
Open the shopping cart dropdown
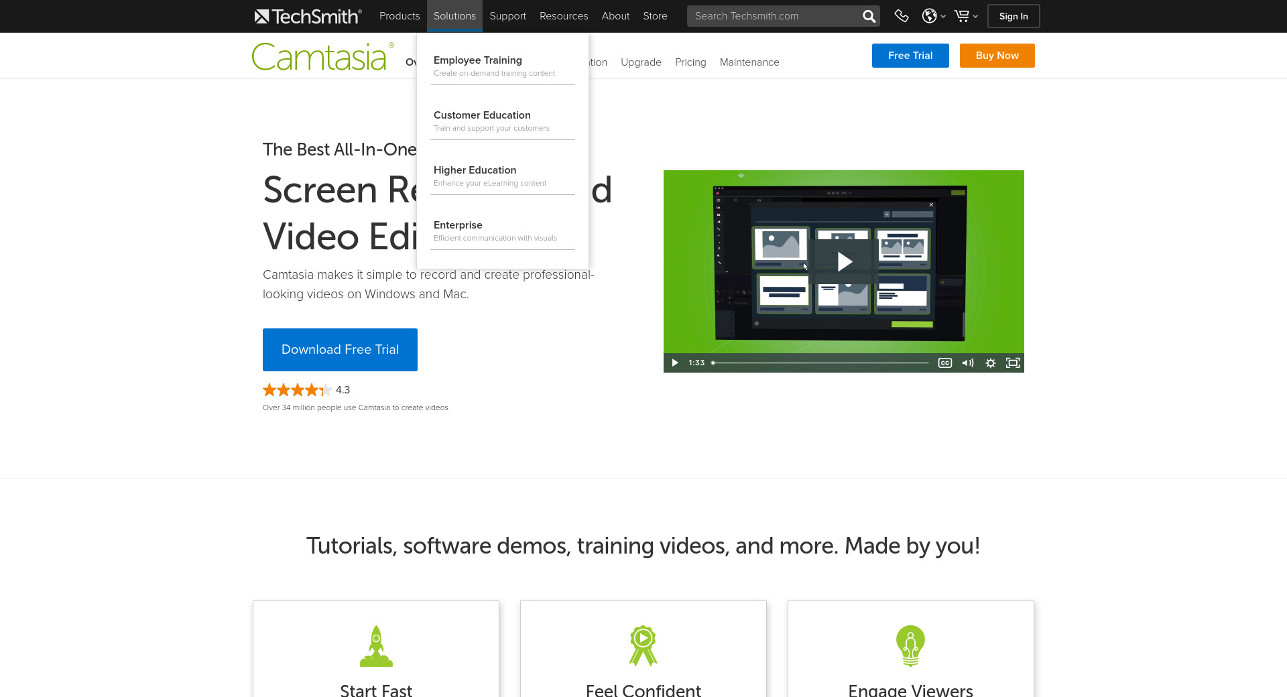pyautogui.click(x=965, y=16)
